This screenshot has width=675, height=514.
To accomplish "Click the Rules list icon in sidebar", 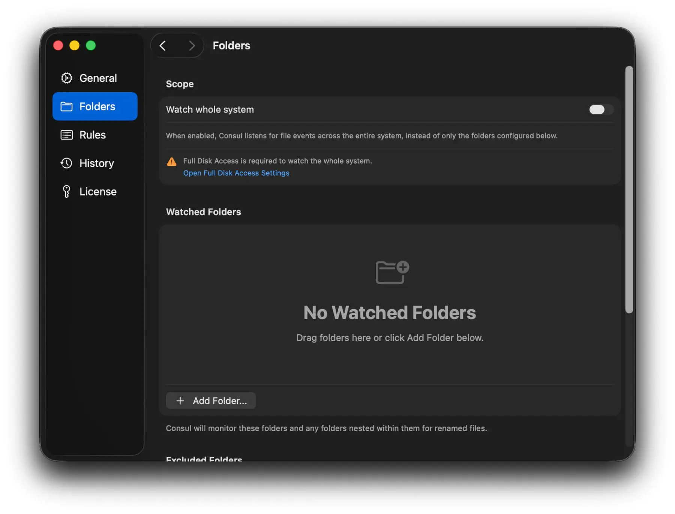I will (x=66, y=135).
